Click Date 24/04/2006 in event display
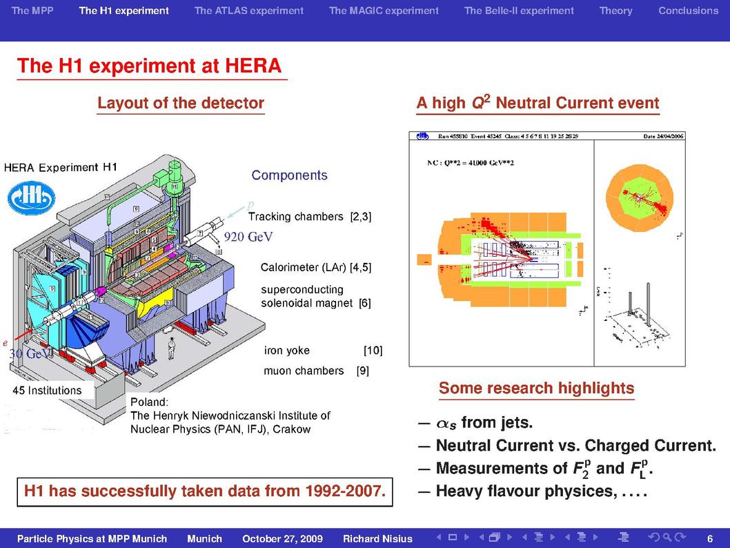Screen dimensions: 730x548 click(x=663, y=136)
